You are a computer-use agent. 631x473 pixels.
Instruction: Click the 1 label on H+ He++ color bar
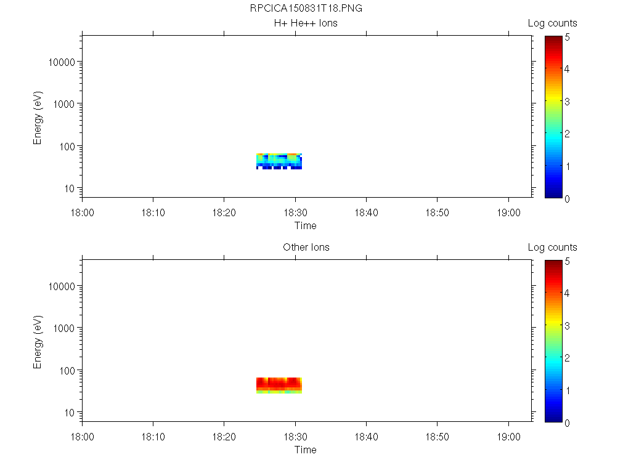568,166
